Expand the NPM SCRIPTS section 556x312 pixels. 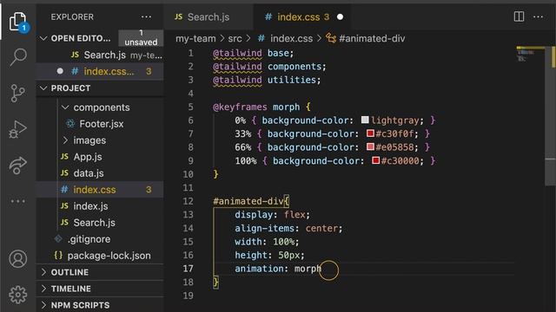[43, 305]
